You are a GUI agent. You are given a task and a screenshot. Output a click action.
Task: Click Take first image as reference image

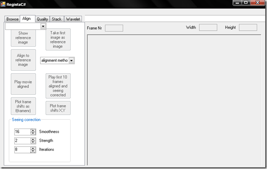click(58, 39)
